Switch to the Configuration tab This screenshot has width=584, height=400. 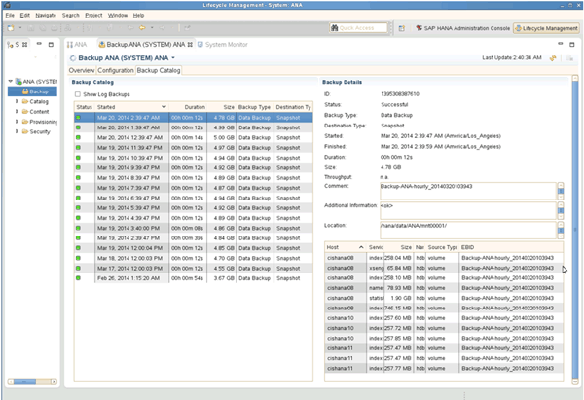tap(115, 70)
